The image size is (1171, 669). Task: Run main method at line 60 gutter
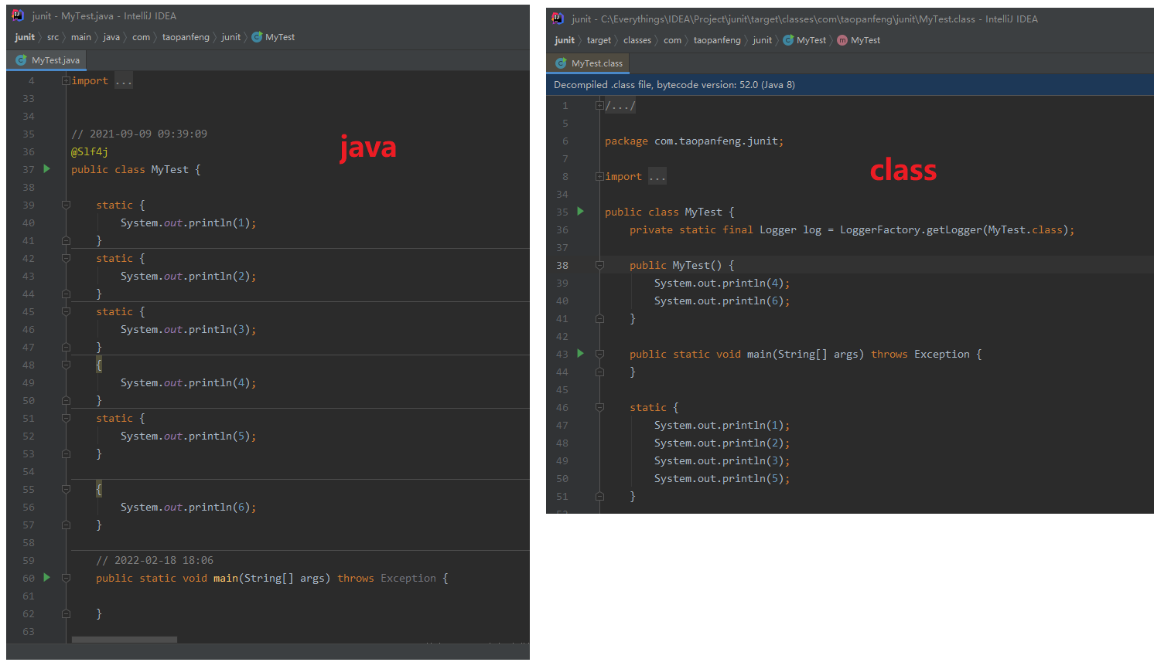tap(47, 578)
